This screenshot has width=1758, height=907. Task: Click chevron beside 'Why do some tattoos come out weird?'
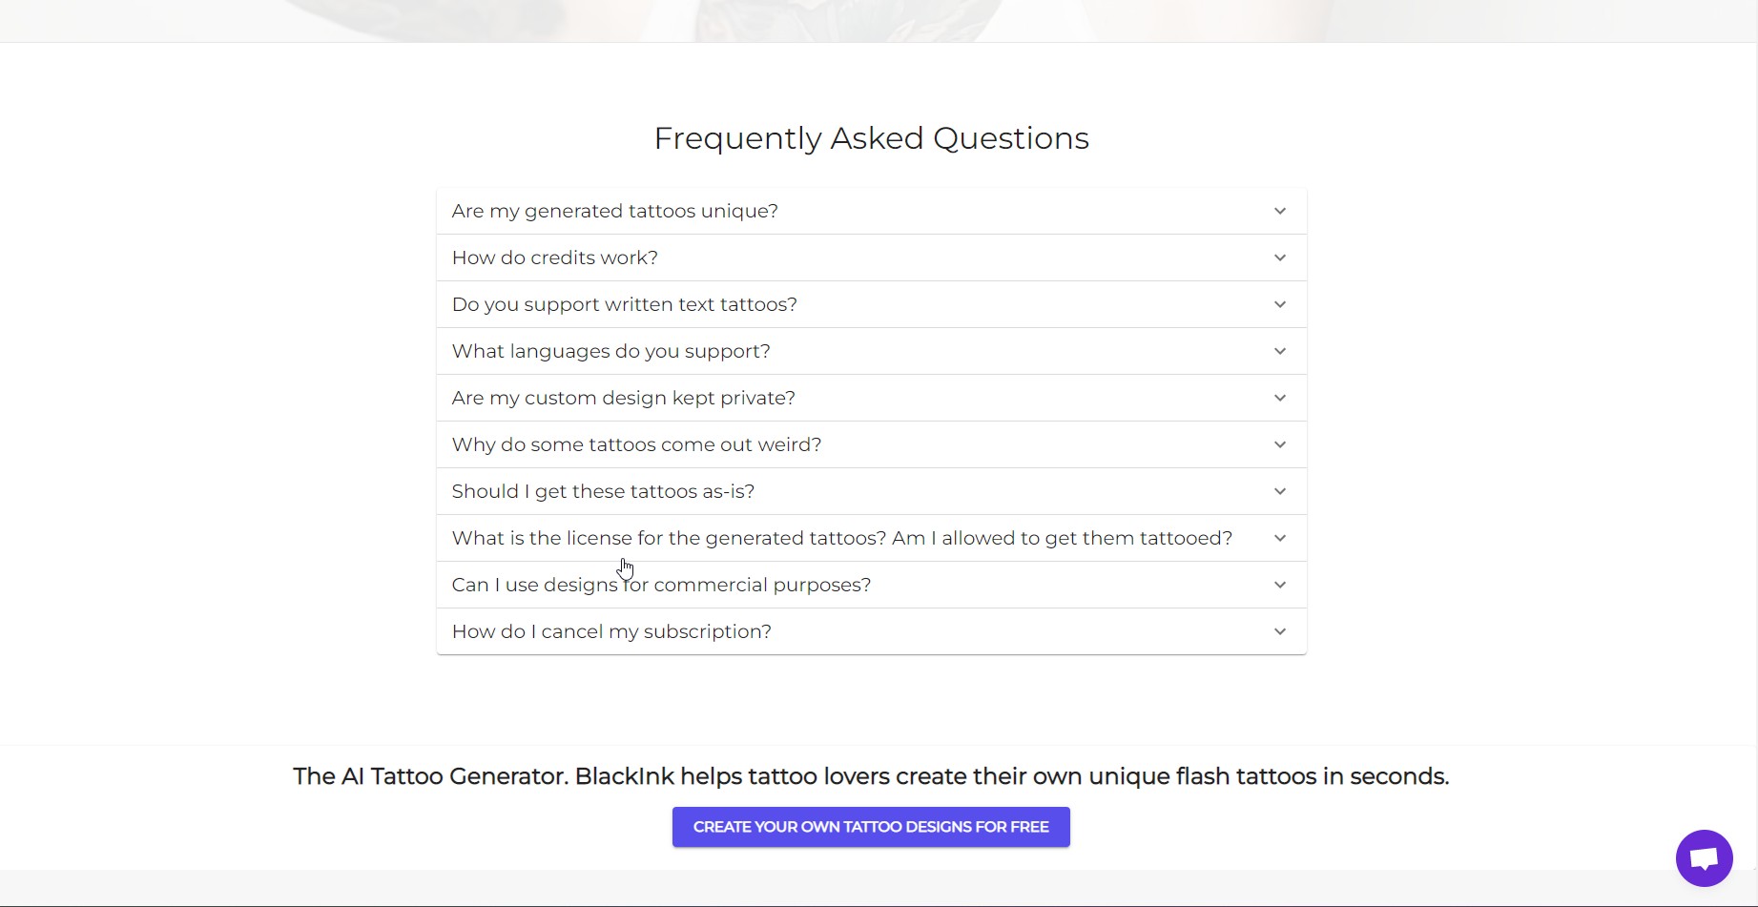pyautogui.click(x=1280, y=444)
